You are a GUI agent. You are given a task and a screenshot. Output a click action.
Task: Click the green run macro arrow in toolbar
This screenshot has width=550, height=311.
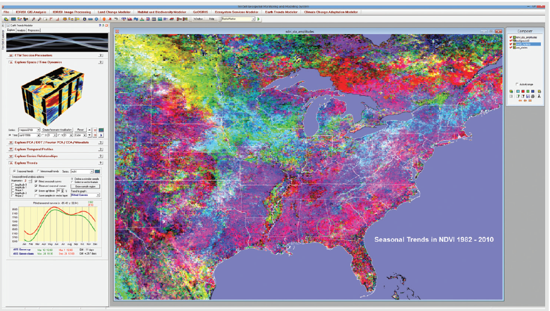tap(259, 19)
